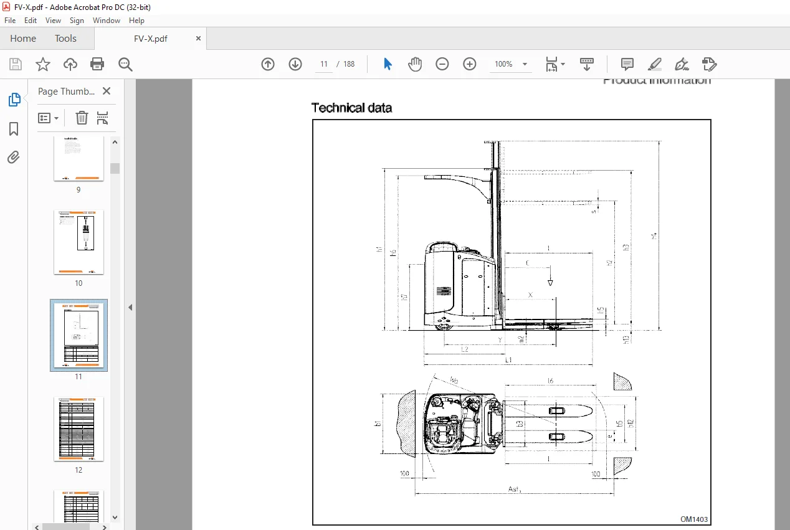
Task: Click the Save file icon
Action: 16,64
